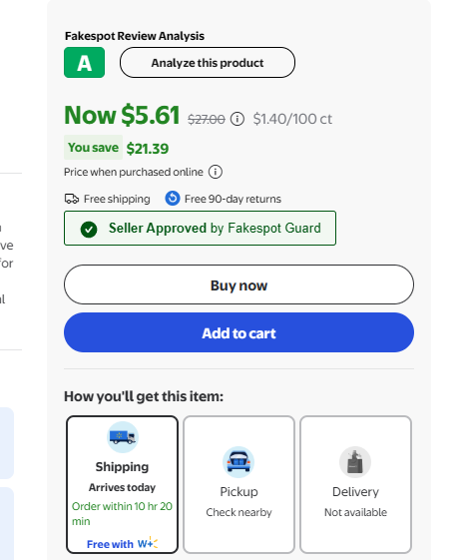Click the Walmart shipping truck icon
Screen dimensions: 470x560
point(123,437)
